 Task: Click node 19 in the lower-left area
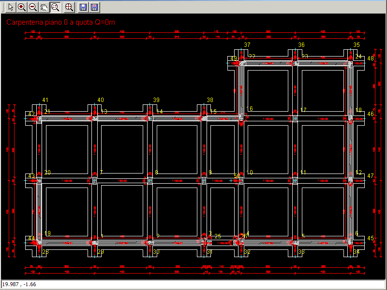[x=47, y=233]
